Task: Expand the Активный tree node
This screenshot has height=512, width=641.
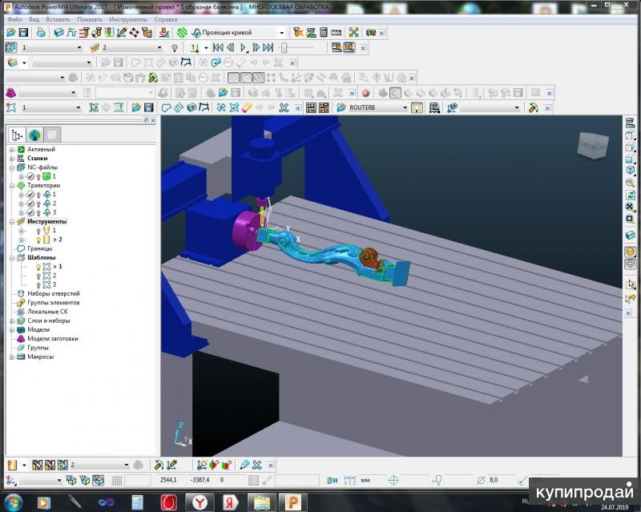Action: tap(12, 150)
